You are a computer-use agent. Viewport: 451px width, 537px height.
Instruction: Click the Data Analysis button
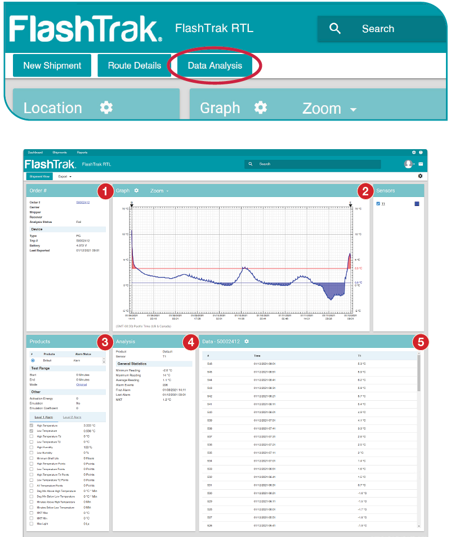pos(215,65)
